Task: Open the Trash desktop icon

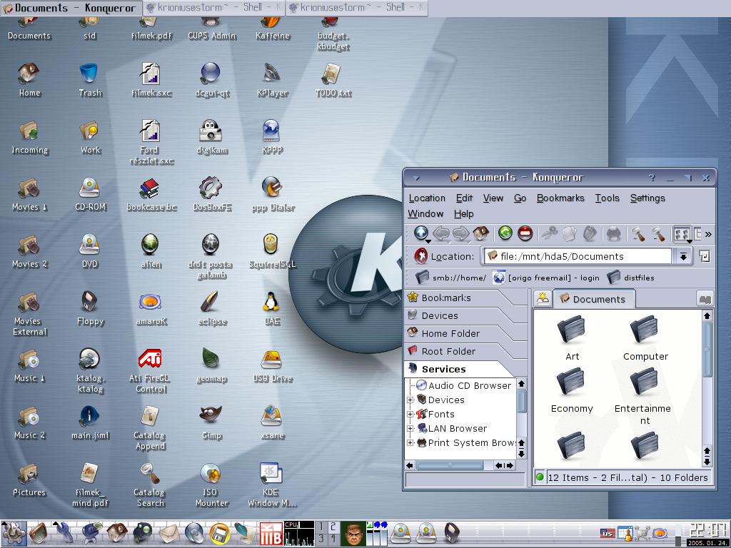Action: point(89,80)
